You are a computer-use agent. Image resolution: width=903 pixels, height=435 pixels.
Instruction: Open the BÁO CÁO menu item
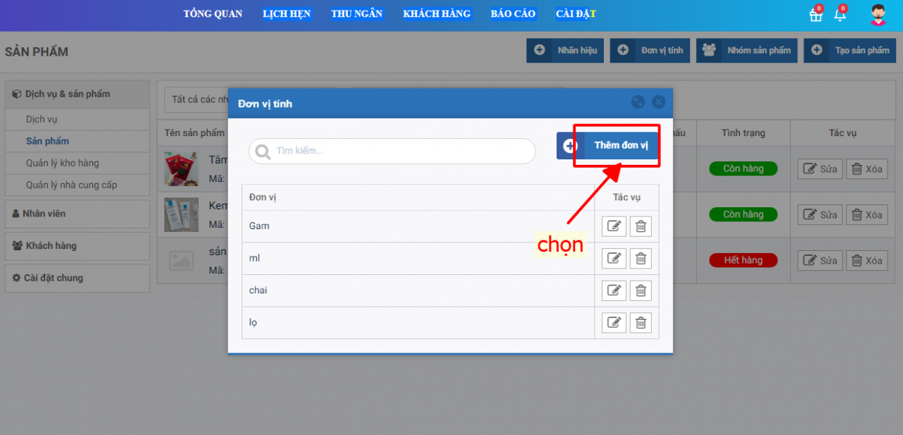tap(513, 14)
